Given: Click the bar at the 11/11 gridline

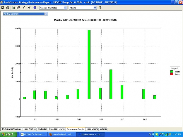Looking at the screenshot, I should tap(122, 92).
